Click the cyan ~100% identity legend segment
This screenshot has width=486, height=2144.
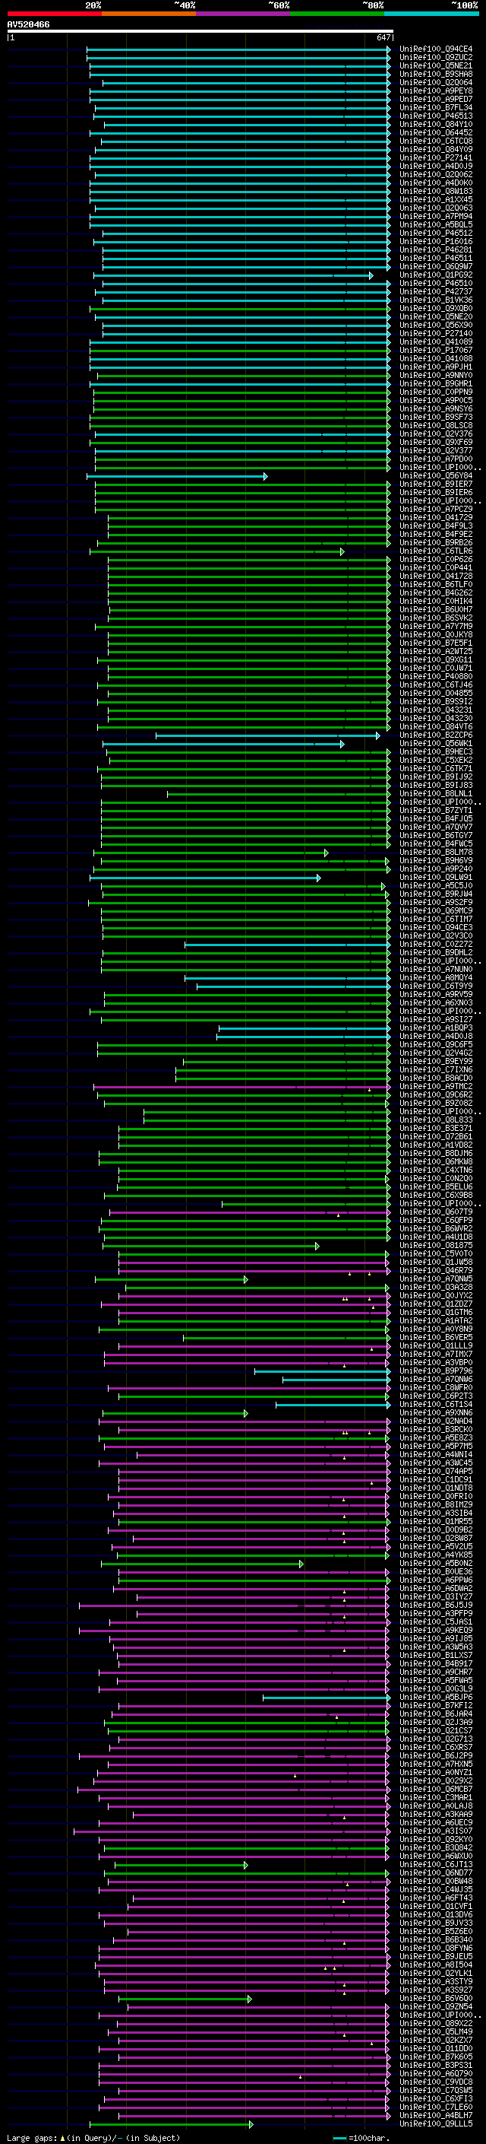[431, 14]
